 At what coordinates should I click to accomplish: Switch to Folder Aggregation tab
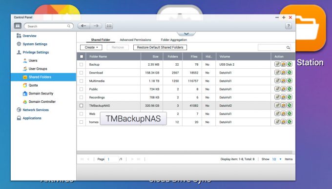(x=174, y=40)
